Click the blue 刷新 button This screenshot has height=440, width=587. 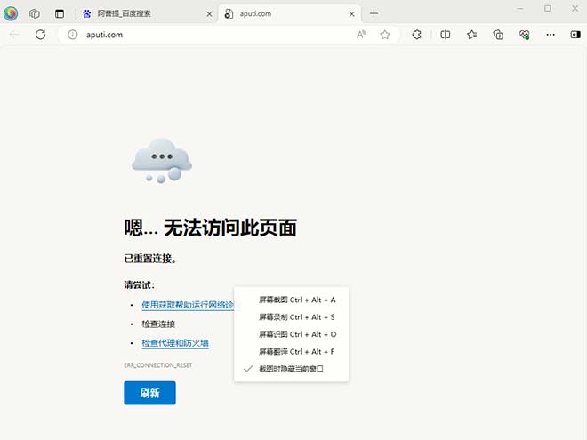click(x=149, y=393)
